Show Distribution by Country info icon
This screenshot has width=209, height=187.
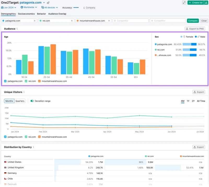point(33,147)
